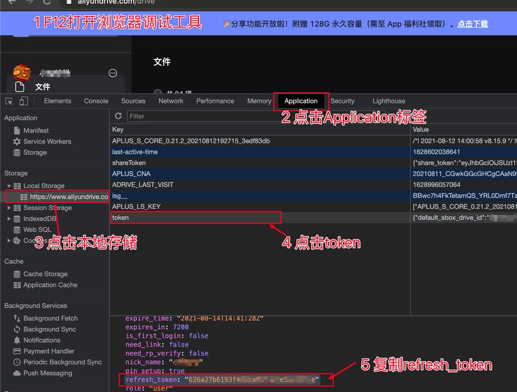Open Cache Storage in sidebar

[x=45, y=274]
